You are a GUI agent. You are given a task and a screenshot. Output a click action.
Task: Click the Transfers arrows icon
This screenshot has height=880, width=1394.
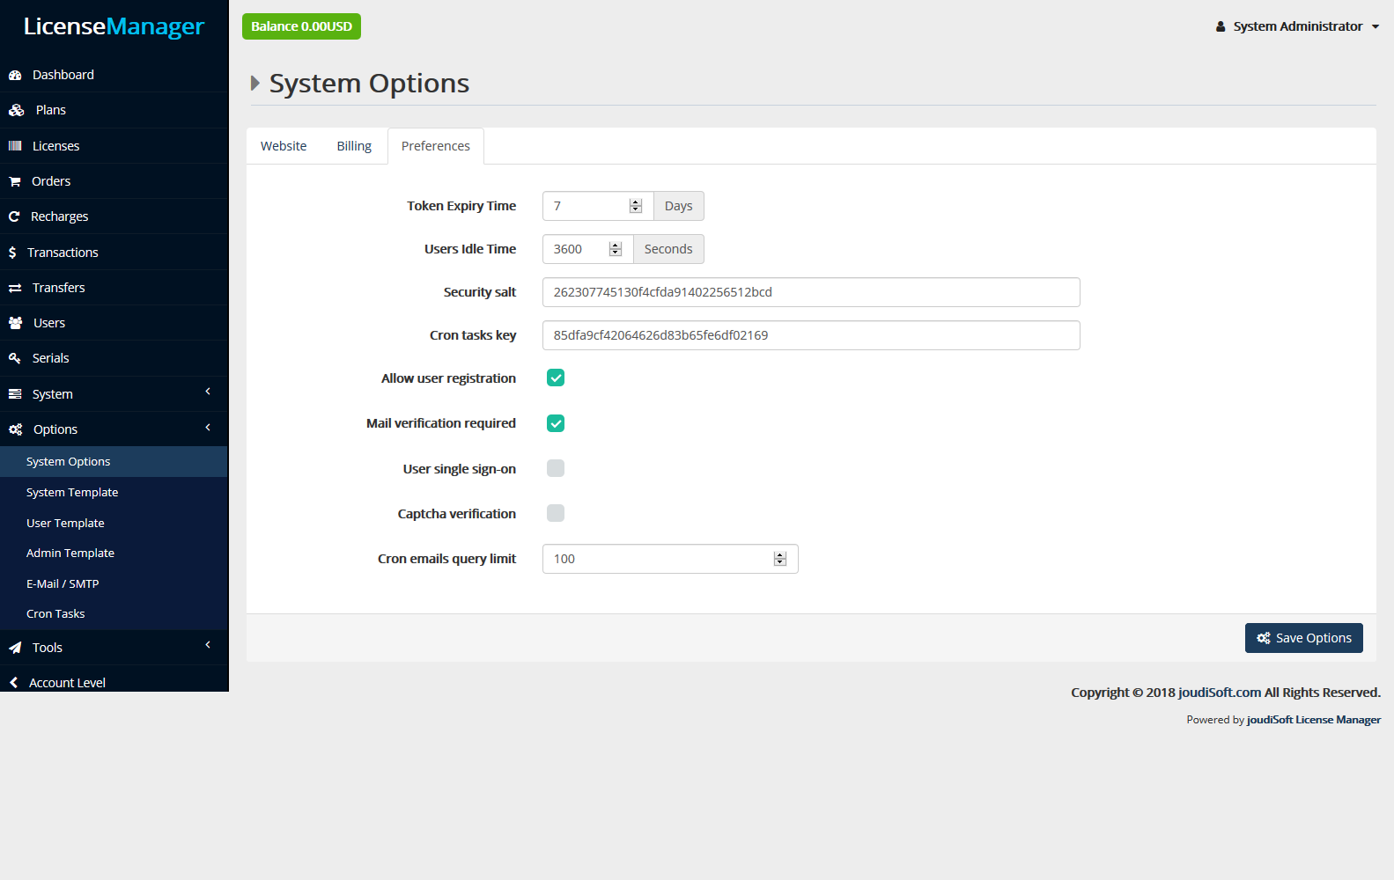pos(15,288)
